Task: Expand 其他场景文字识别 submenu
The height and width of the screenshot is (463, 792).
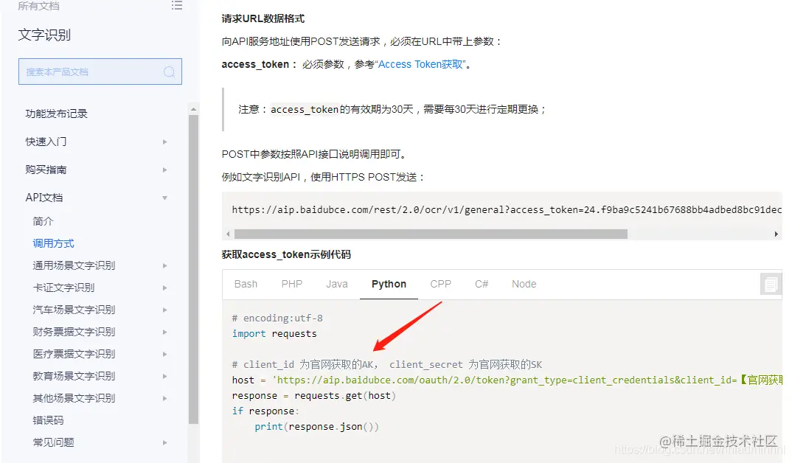Action: point(164,398)
